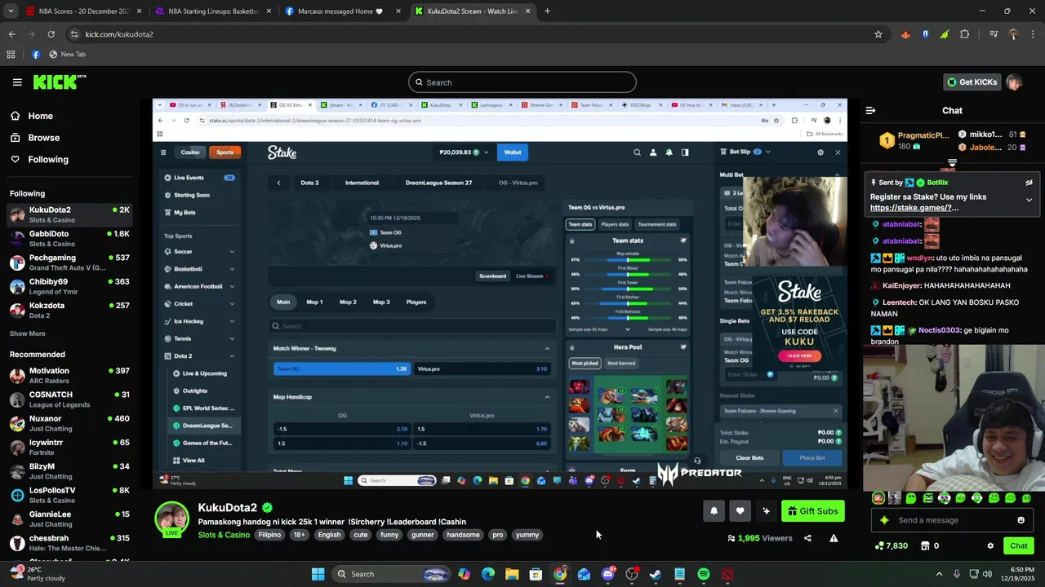The image size is (1045, 587).
Task: Click the report warning triangle icon
Action: click(x=834, y=538)
